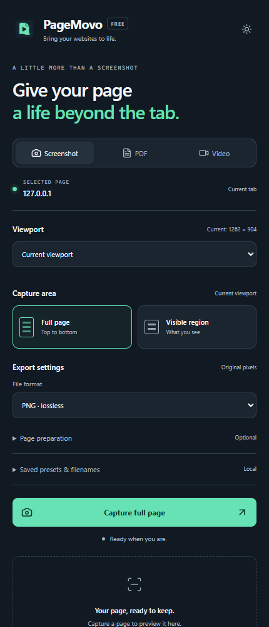Viewport: 269px width, 627px height.
Task: Click the Current: 1262 × 904 text
Action: (x=231, y=229)
